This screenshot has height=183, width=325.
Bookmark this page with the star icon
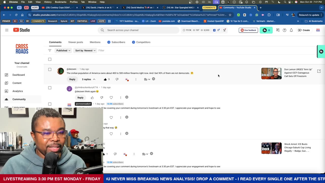pyautogui.click(x=230, y=15)
